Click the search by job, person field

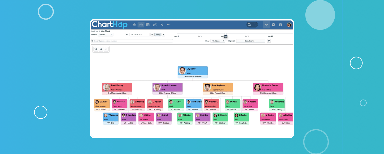coord(132,41)
